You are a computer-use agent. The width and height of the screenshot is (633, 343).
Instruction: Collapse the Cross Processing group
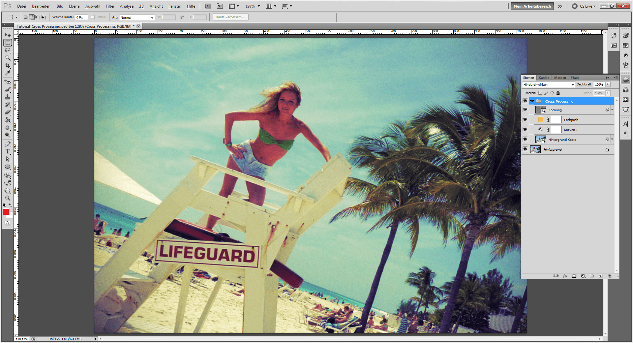(x=532, y=101)
